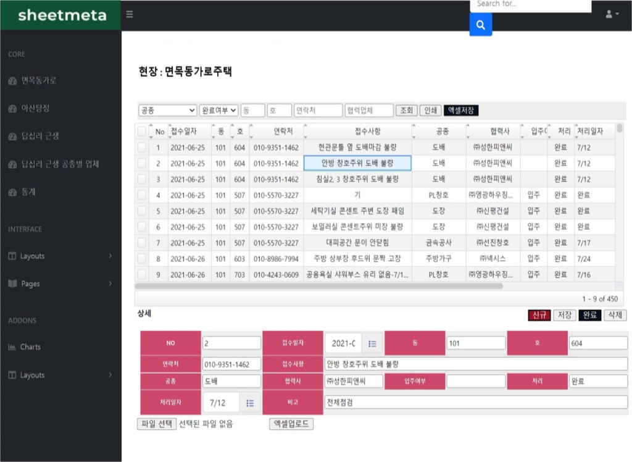The height and width of the screenshot is (462, 632).
Task: Click the 인쇄 print button
Action: click(x=430, y=110)
